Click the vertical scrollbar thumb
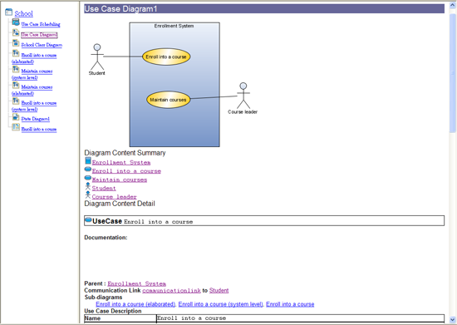The width and height of the screenshot is (457, 325). (x=453, y=73)
